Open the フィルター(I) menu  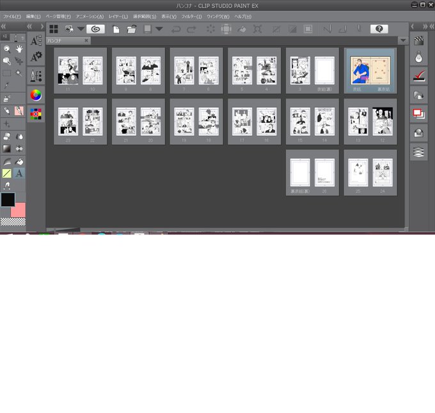[191, 17]
